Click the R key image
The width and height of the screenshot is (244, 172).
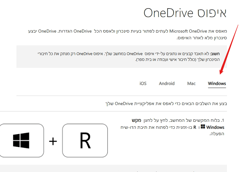coord(85,140)
